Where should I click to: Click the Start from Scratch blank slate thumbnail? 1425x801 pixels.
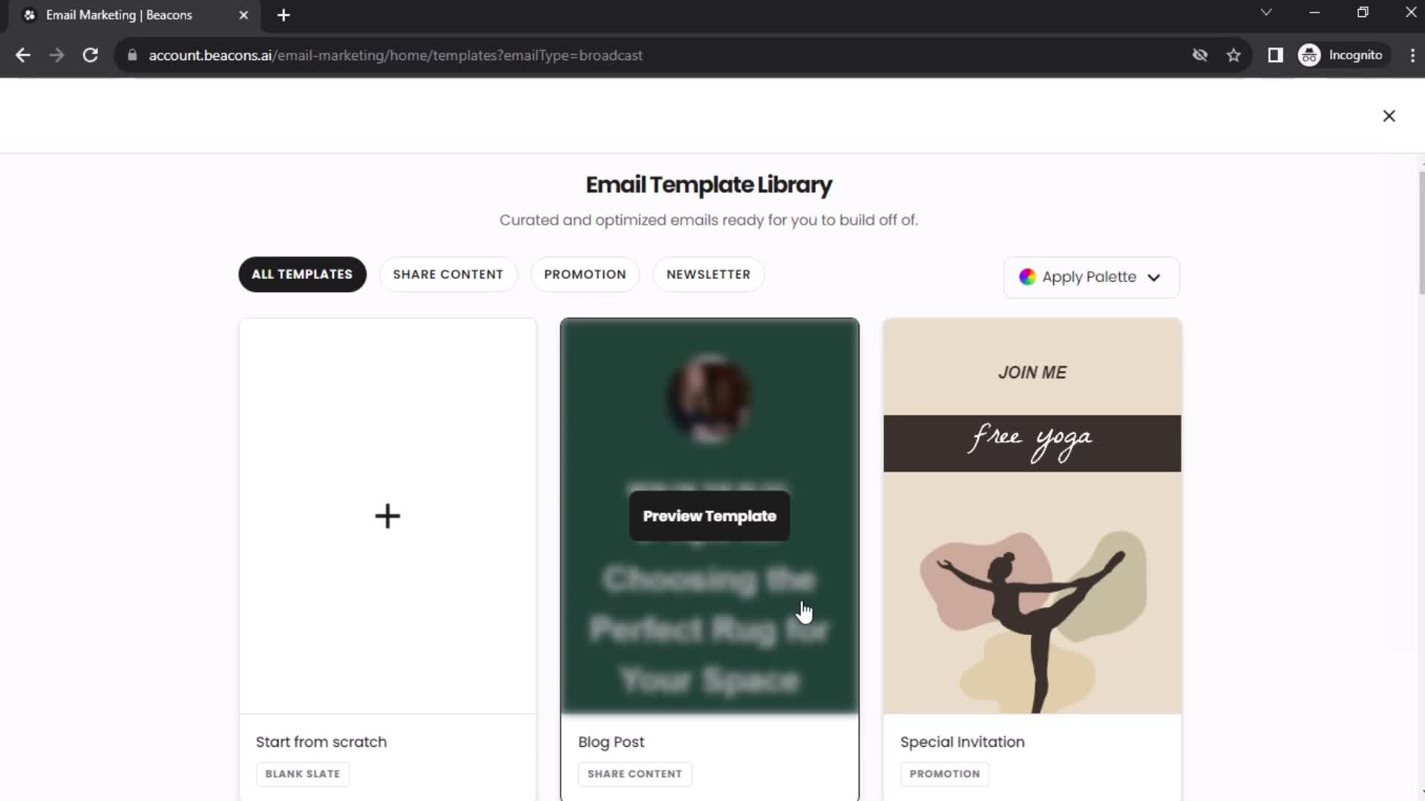click(387, 515)
